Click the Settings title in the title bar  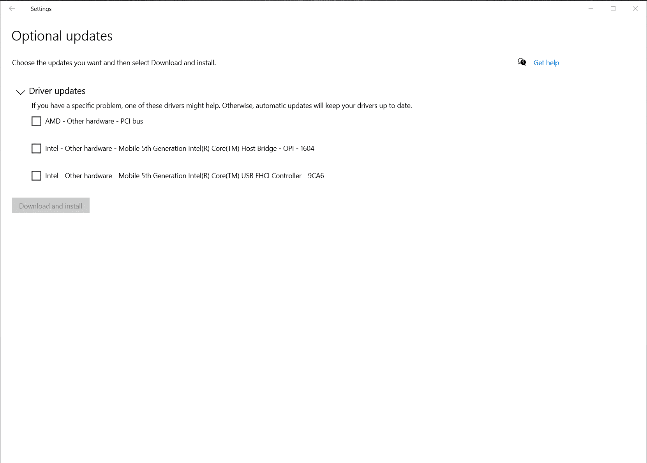[x=41, y=9]
